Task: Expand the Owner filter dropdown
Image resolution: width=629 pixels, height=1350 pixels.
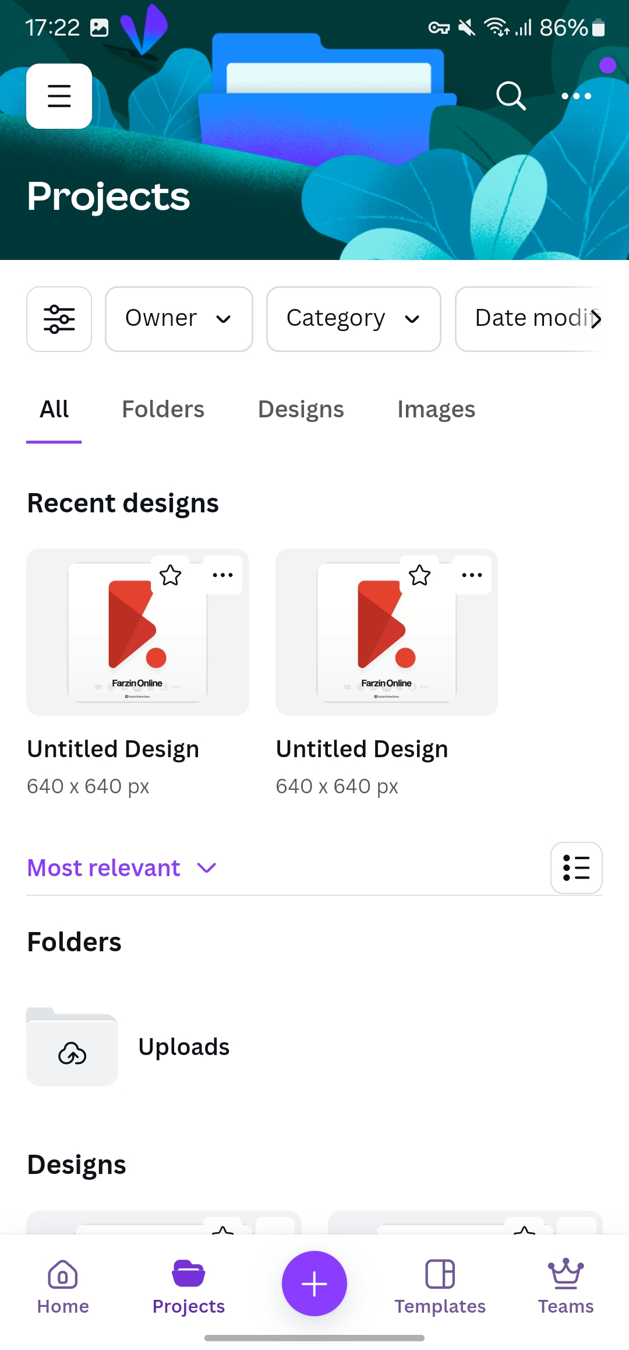Action: click(x=179, y=319)
